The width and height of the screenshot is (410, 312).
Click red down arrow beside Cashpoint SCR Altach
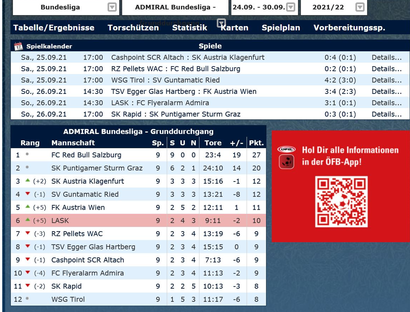[x=28, y=259]
